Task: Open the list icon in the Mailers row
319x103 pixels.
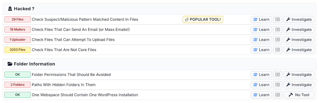Action: (x=278, y=29)
